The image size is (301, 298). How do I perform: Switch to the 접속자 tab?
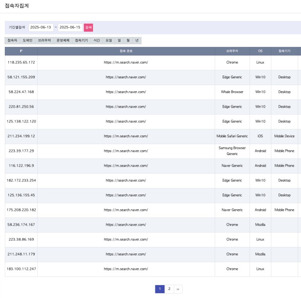click(x=12, y=41)
